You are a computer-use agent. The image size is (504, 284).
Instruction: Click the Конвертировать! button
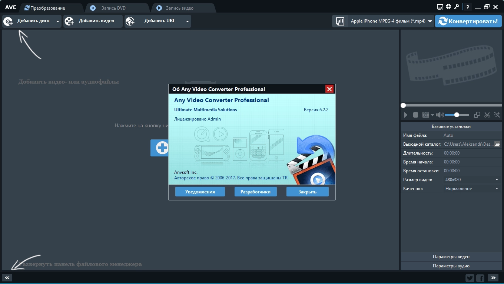(x=468, y=21)
